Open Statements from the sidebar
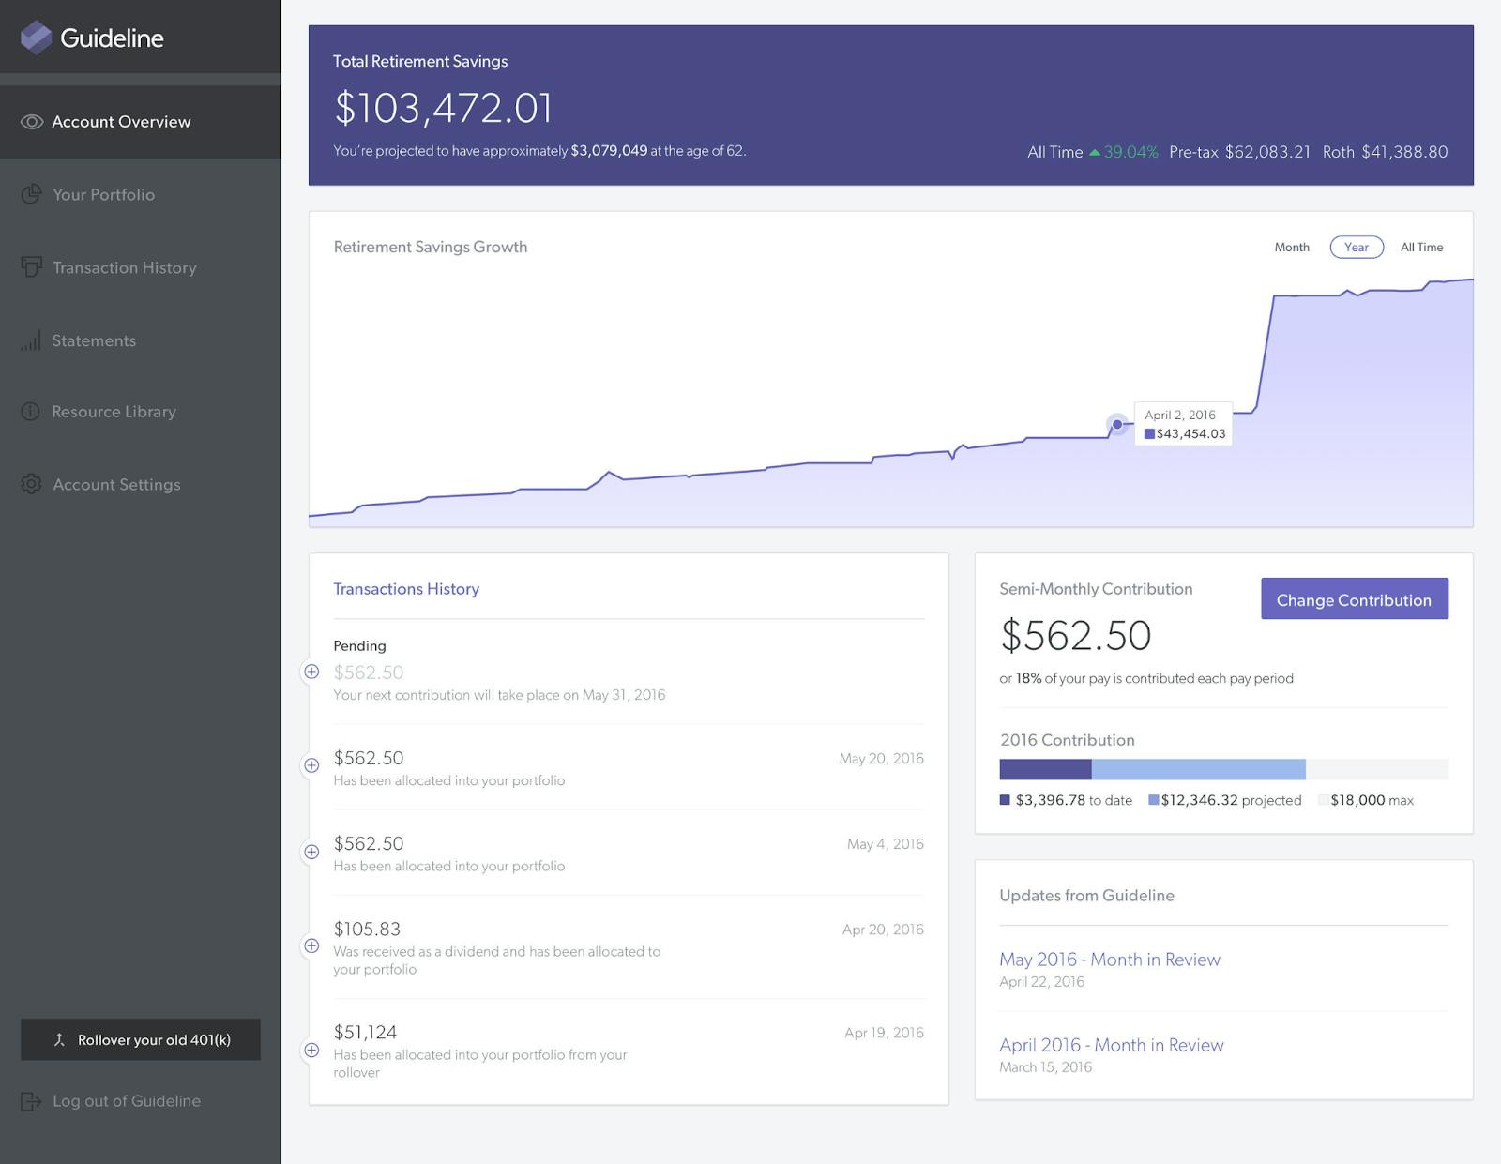Screen dimensions: 1501x1164 click(94, 340)
